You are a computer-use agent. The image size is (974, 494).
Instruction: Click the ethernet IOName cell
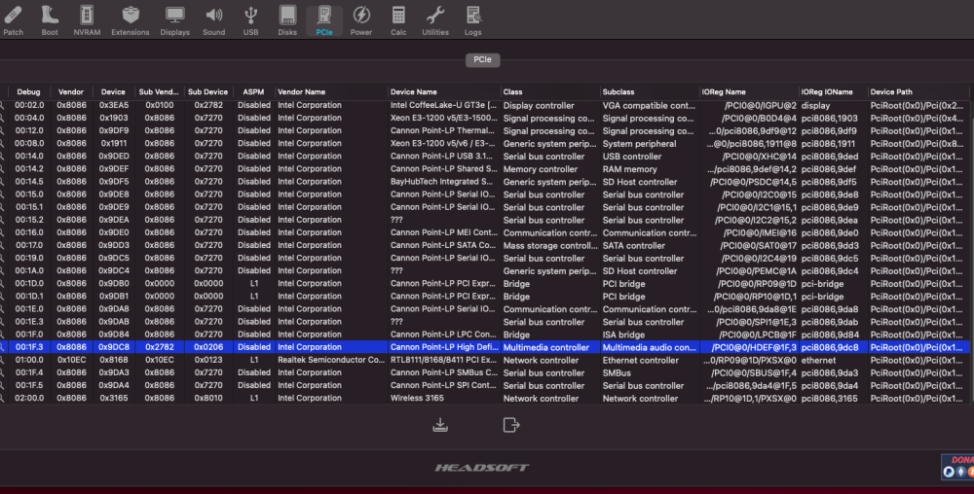click(818, 360)
